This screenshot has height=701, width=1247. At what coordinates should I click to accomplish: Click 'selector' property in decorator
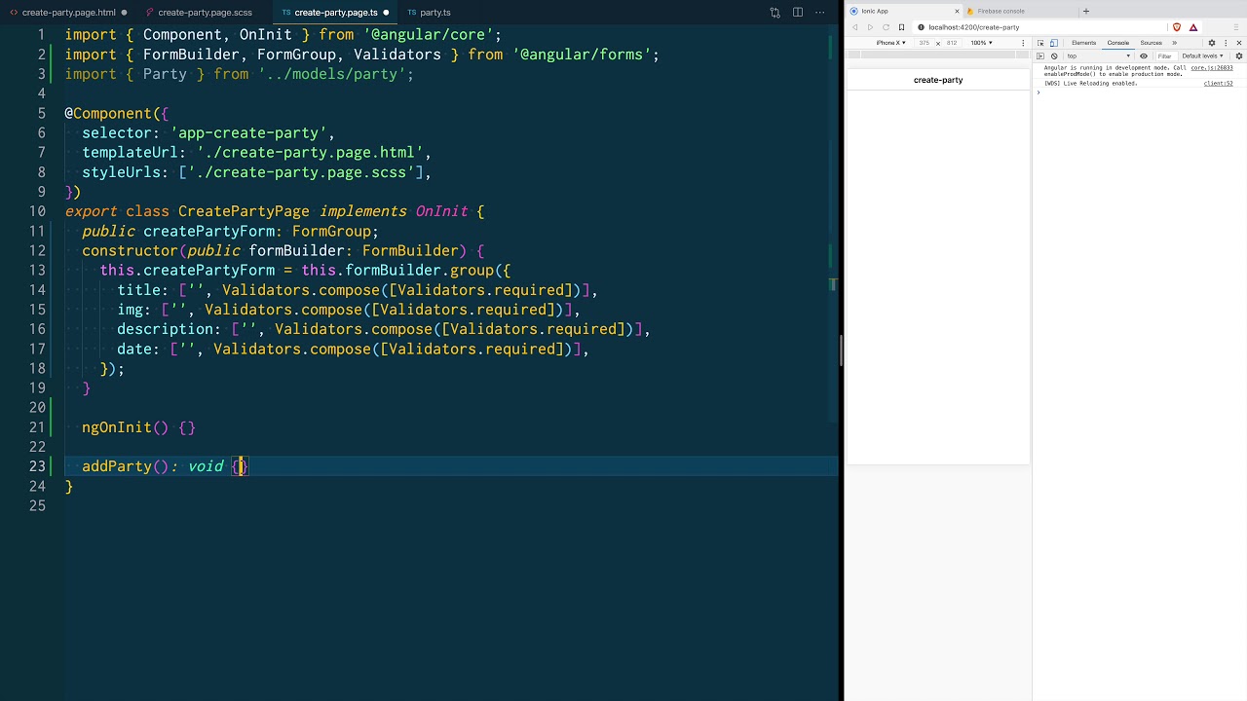click(117, 132)
